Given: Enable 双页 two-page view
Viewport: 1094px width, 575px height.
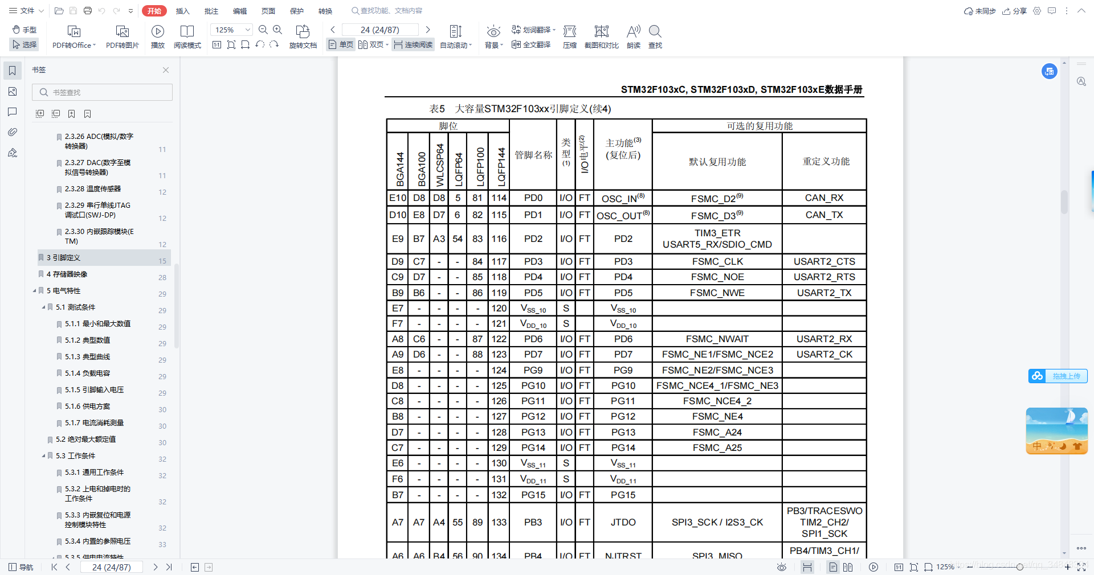Looking at the screenshot, I should [x=371, y=44].
